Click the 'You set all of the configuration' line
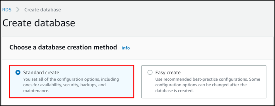The image size is (275, 106). (x=71, y=79)
